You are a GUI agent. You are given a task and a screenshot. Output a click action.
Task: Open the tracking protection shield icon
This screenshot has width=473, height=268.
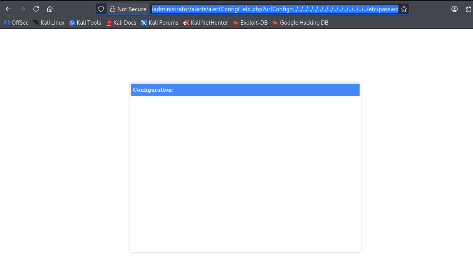point(101,9)
